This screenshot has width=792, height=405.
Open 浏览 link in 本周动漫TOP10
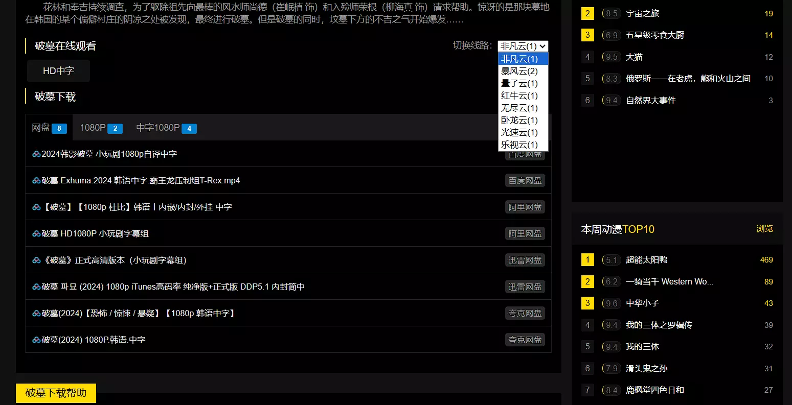pyautogui.click(x=764, y=229)
